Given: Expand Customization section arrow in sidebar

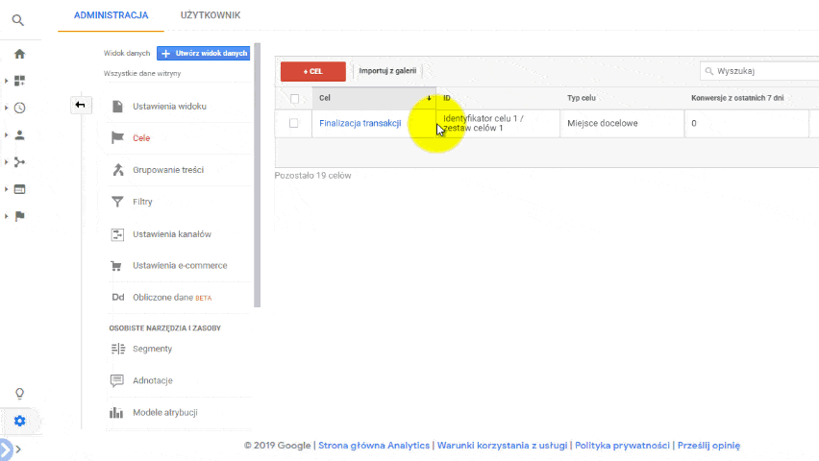Looking at the screenshot, I should tap(7, 81).
